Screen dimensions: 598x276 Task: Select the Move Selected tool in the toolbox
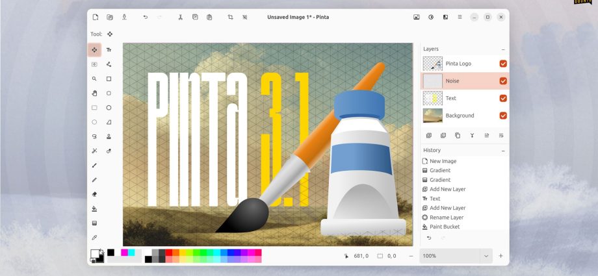(94, 50)
